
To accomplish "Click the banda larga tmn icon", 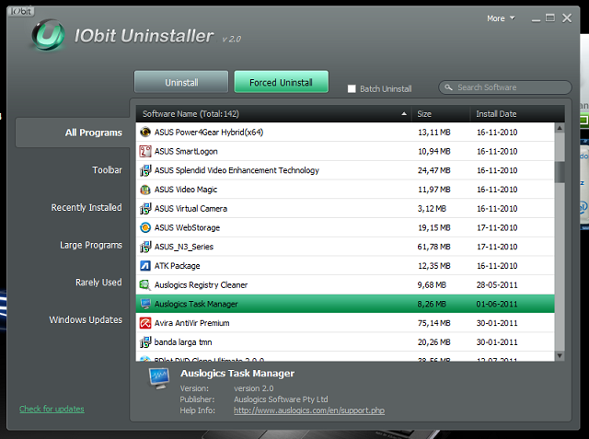I will coord(145,342).
